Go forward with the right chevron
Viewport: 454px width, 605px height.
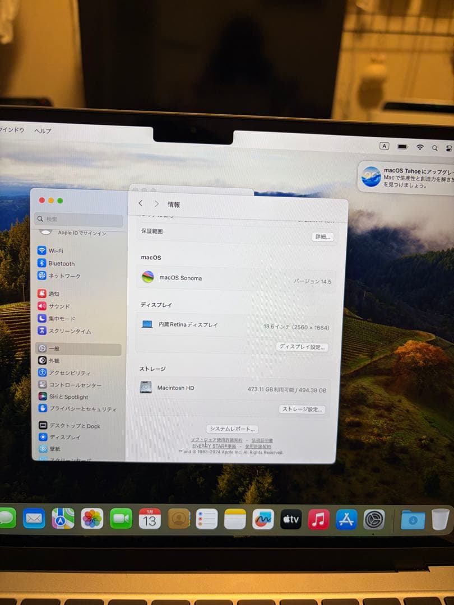click(156, 204)
